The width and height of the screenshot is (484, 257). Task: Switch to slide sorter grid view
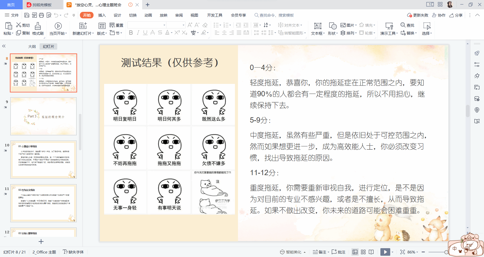tap(363, 252)
